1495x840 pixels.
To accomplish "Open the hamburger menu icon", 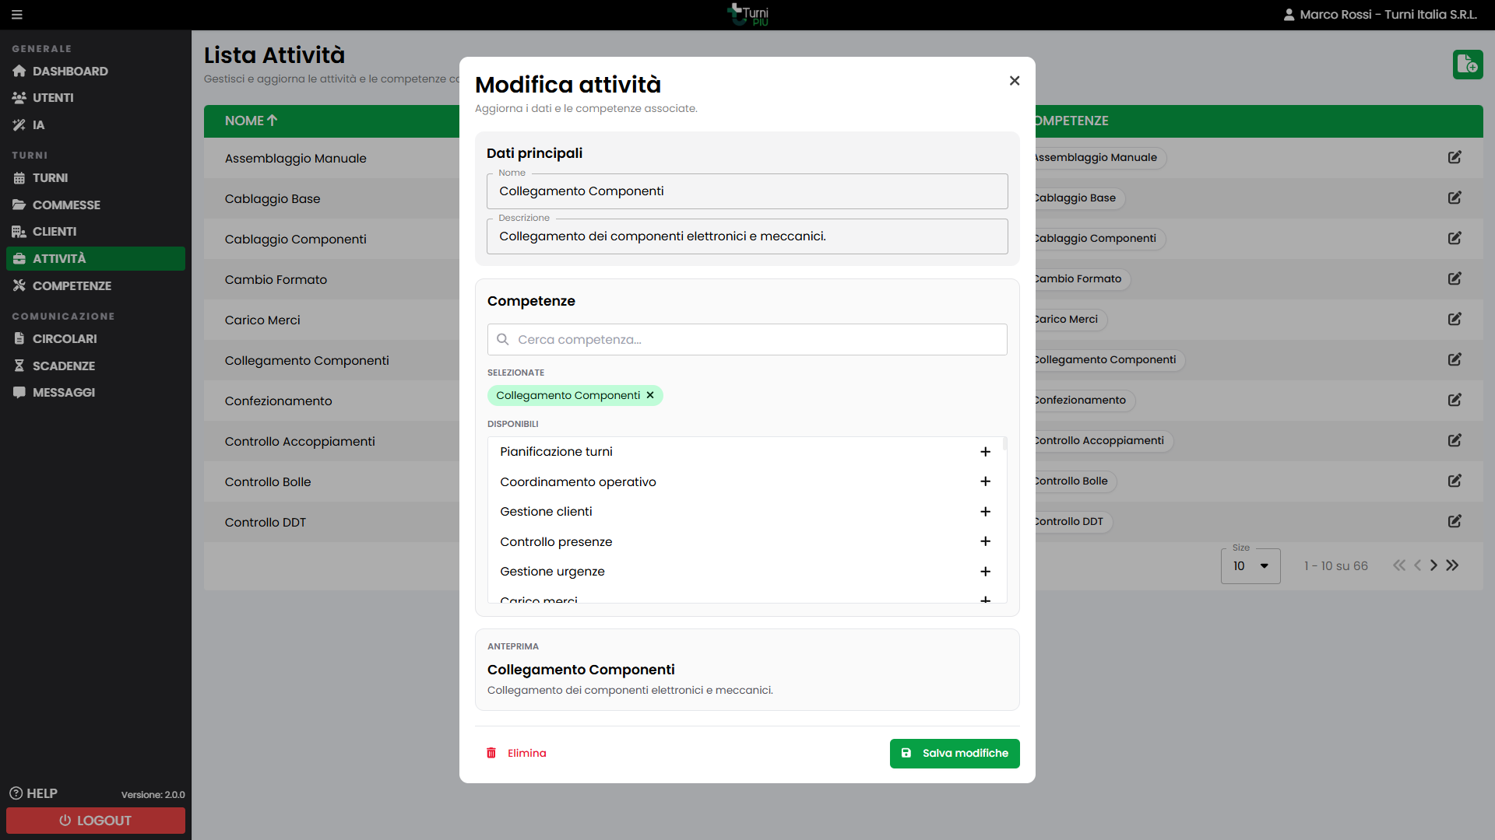I will pyautogui.click(x=17, y=15).
